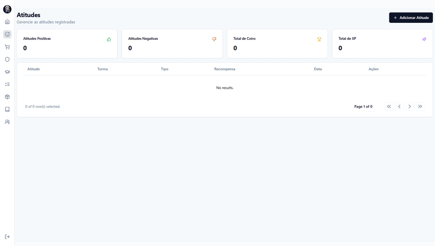Screen dimensions: 435x246
Task: Open the shopping cart sidebar icon
Action: pos(7,47)
